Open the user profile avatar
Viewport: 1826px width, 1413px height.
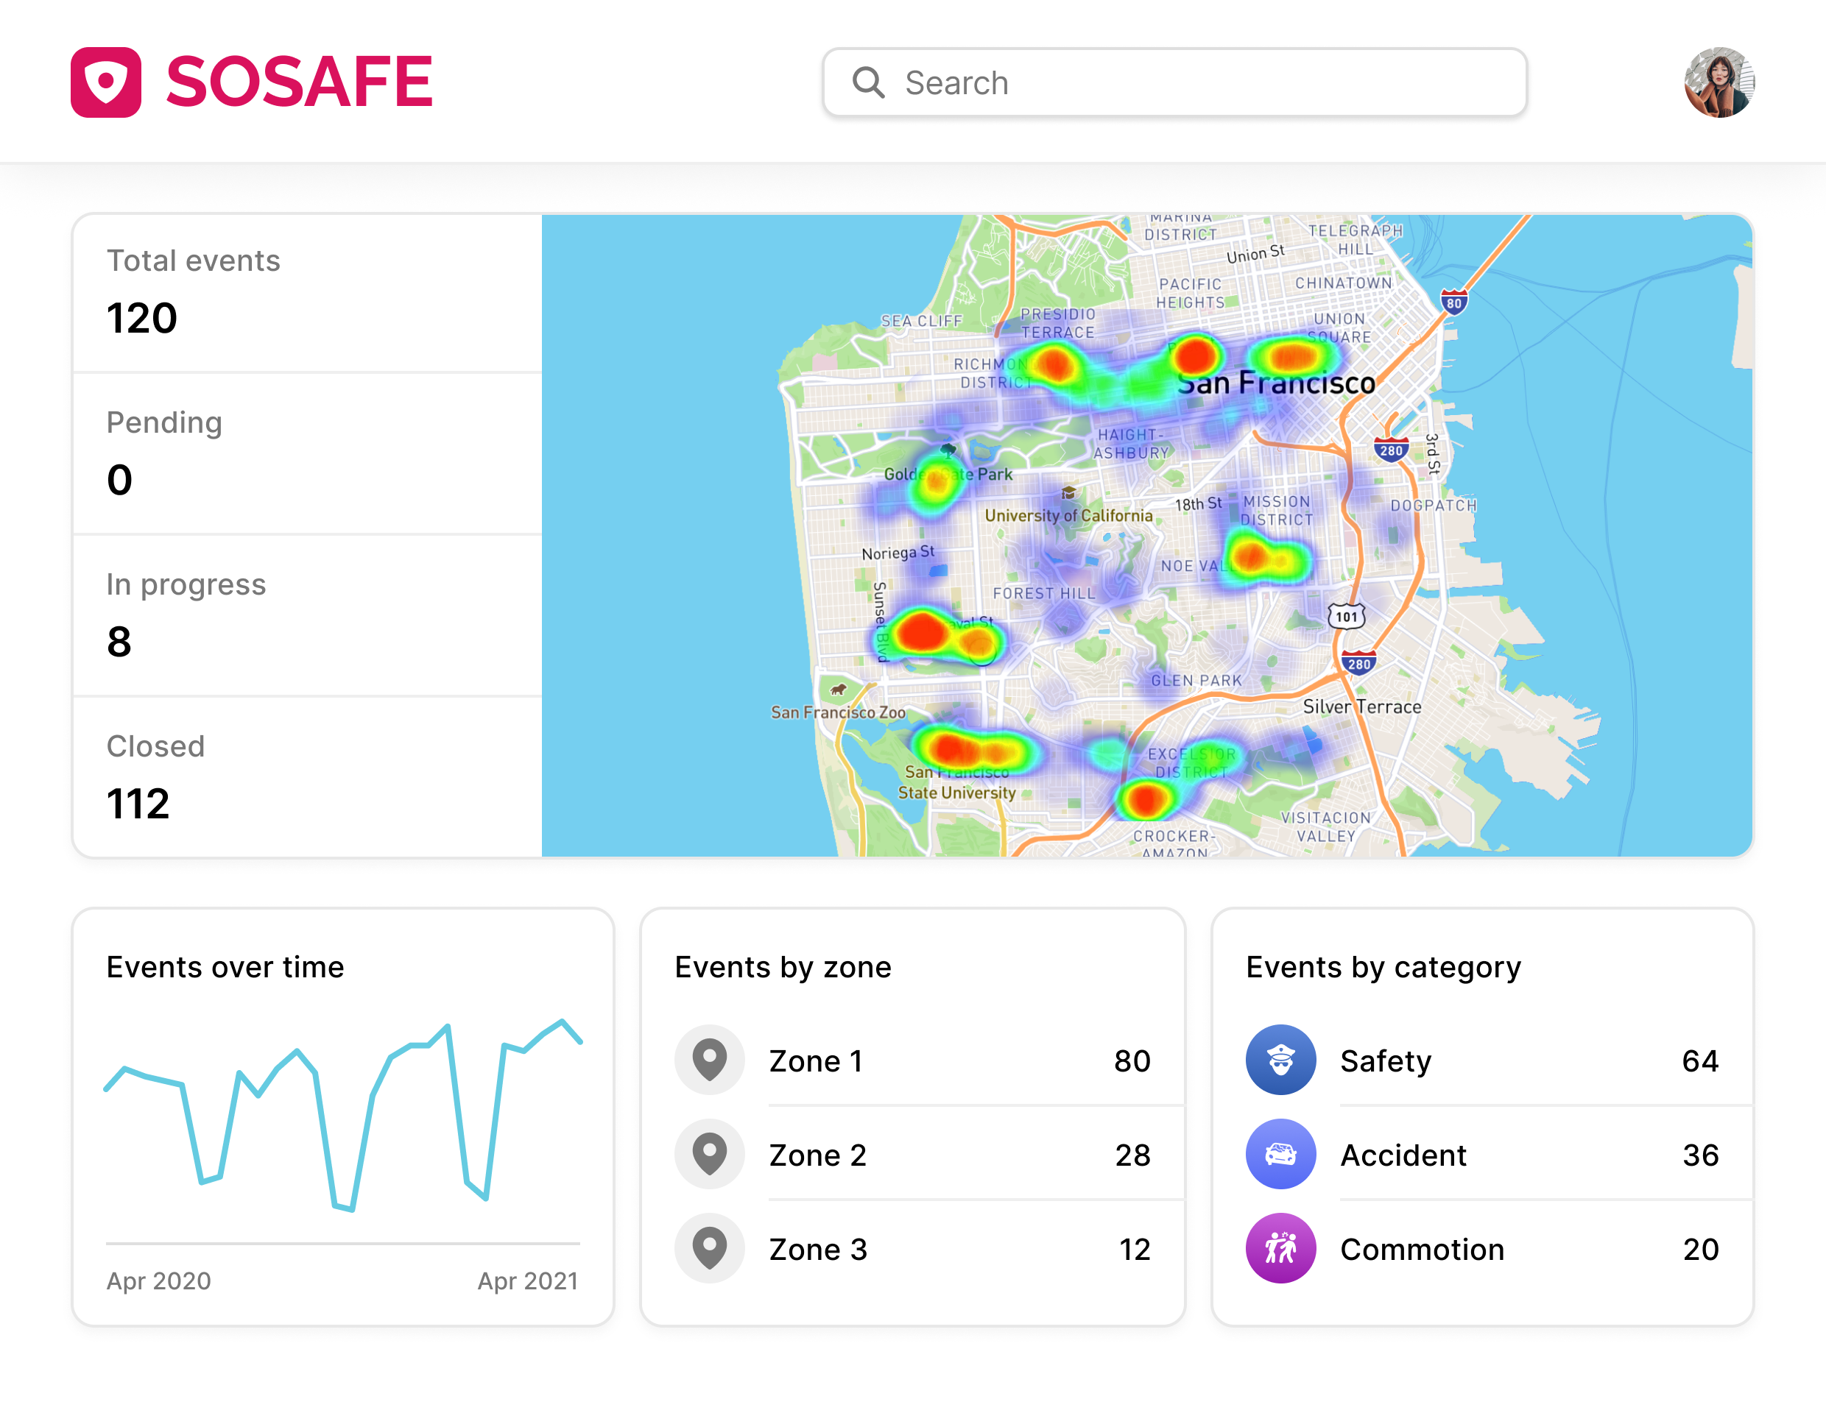click(1719, 82)
